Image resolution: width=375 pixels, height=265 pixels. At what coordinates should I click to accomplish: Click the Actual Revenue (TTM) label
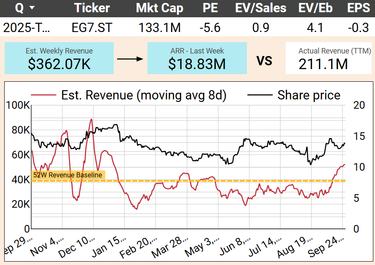click(x=335, y=51)
